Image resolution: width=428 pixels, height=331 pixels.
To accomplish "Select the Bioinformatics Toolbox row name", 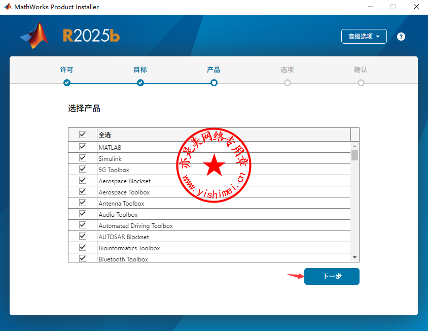I will click(x=129, y=248).
